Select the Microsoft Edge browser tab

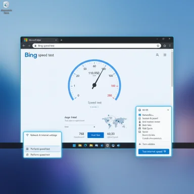pos(40,40)
